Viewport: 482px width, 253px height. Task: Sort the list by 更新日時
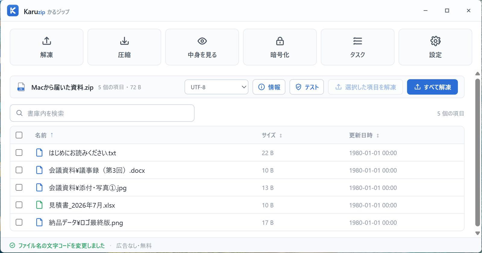[364, 135]
